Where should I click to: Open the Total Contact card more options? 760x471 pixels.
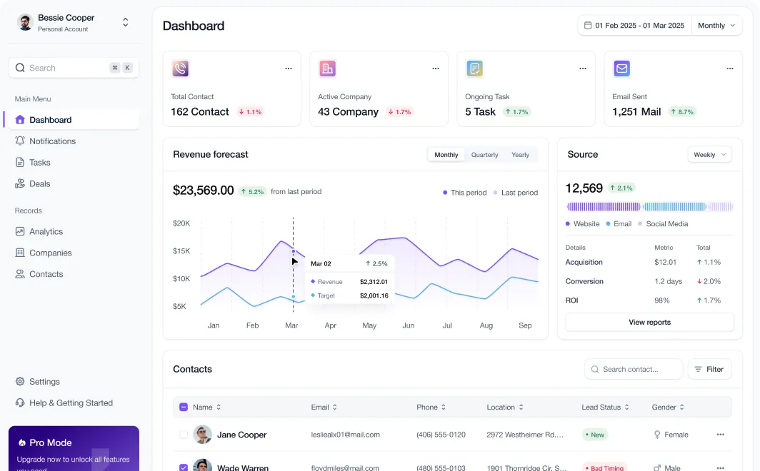click(x=289, y=69)
